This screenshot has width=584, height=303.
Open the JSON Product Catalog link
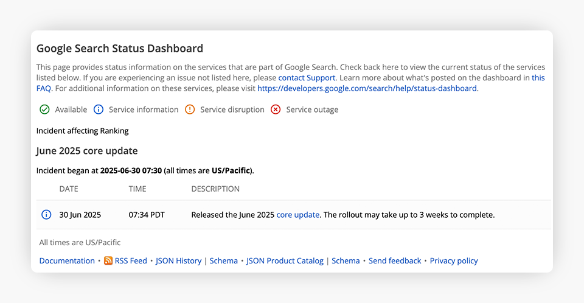[x=285, y=260]
